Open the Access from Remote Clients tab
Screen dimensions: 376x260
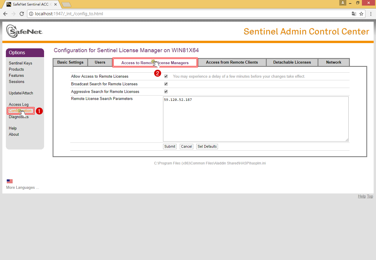232,62
